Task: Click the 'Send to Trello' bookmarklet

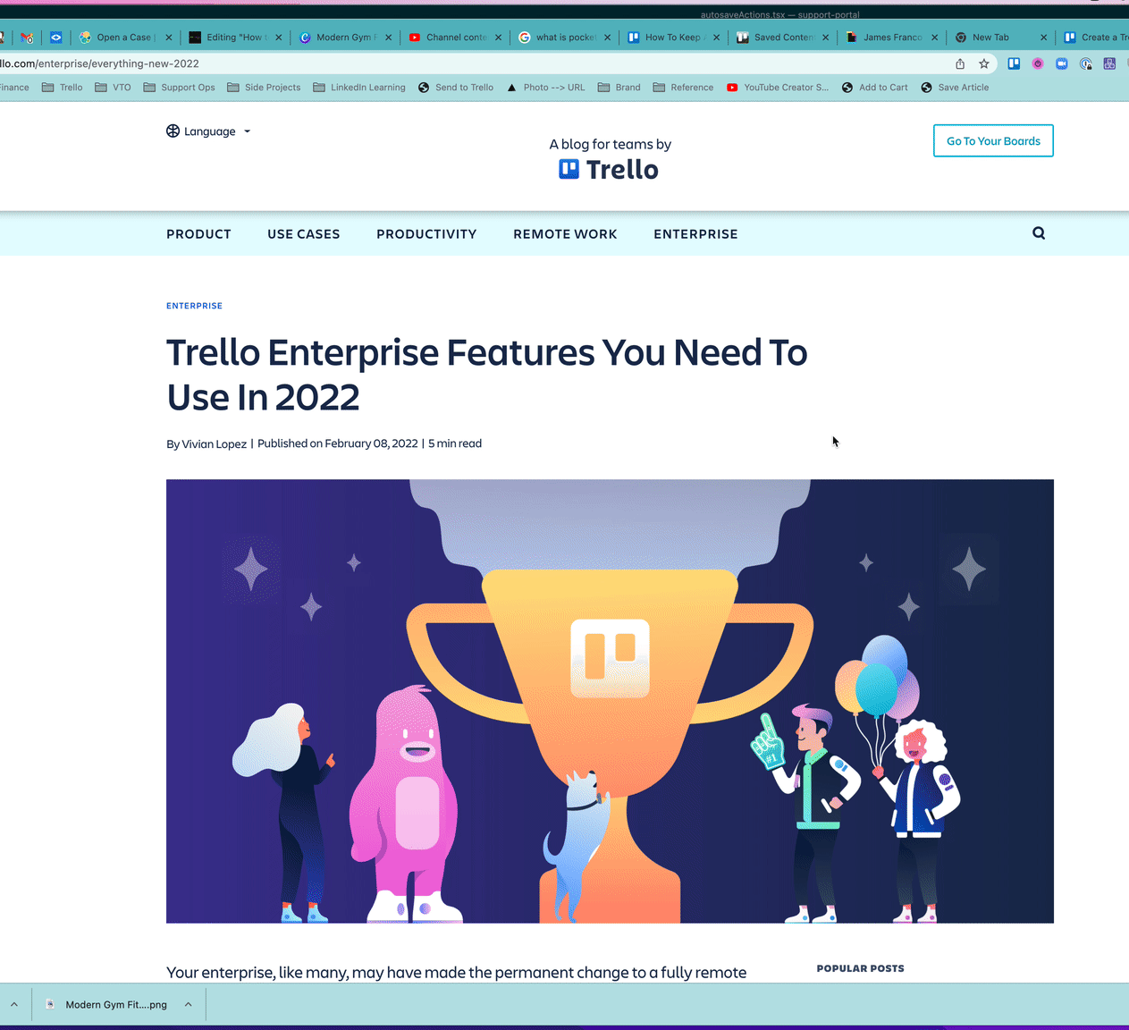Action: [x=456, y=88]
